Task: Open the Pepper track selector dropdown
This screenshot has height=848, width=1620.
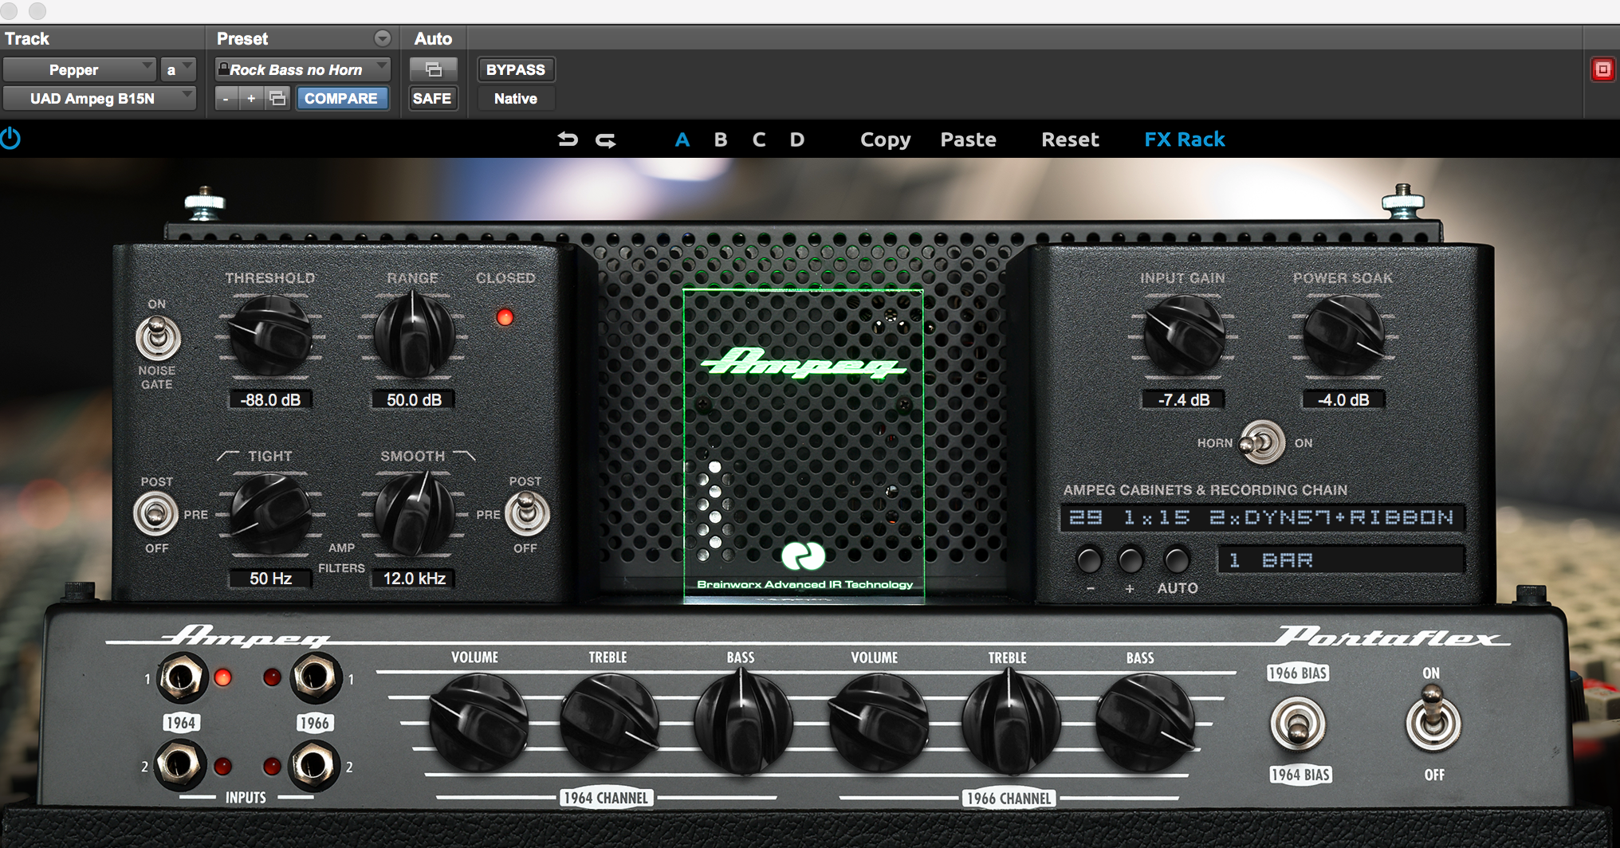Action: 79,69
